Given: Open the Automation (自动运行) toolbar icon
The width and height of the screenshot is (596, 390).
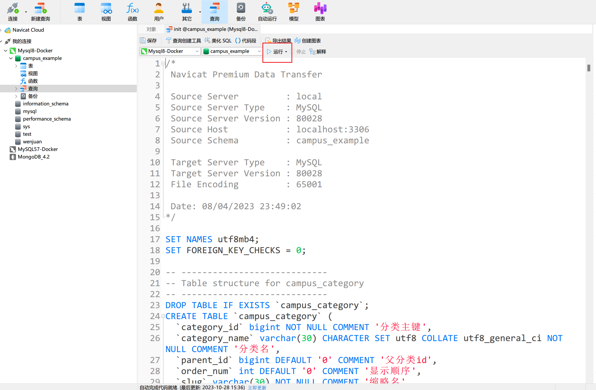Looking at the screenshot, I should click(x=267, y=12).
